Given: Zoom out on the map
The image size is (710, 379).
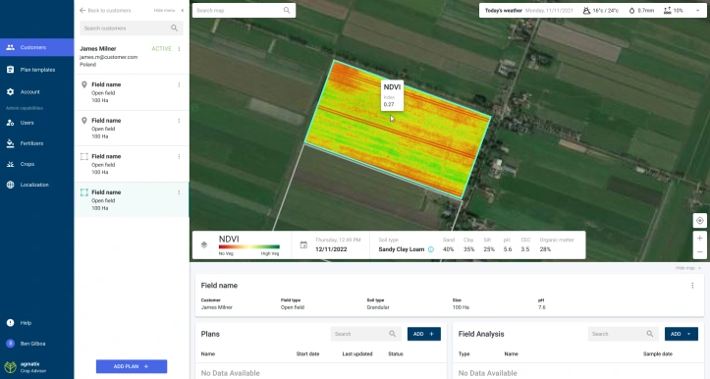Looking at the screenshot, I should click(699, 251).
